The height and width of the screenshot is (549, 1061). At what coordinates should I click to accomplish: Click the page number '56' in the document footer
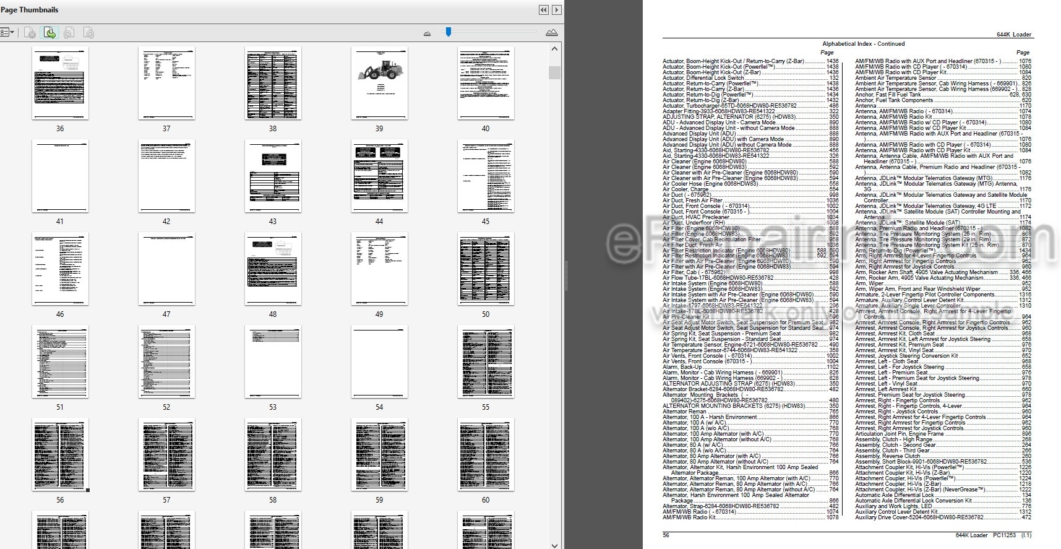tap(666, 535)
